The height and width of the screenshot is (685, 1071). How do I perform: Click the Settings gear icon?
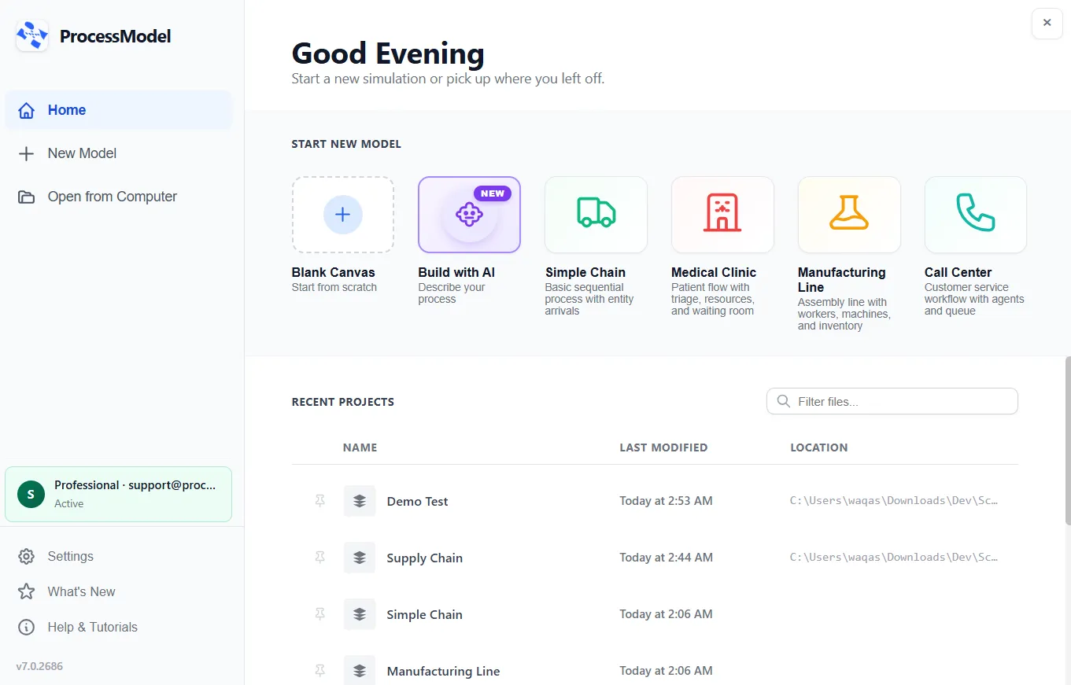[27, 556]
